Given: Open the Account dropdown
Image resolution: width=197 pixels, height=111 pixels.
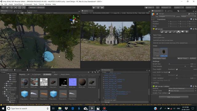Looking at the screenshot, I should pos(166,8).
